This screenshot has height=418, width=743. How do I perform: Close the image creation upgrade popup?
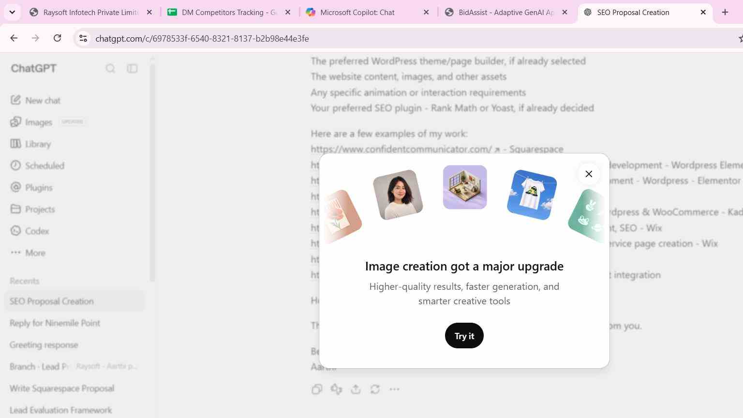[x=589, y=174]
